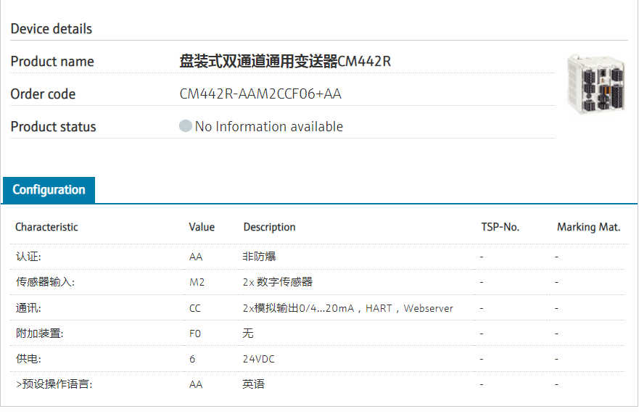Click the product name 盘装式双通道通用变送器CM442R
The width and height of the screenshot is (639, 414).
coord(285,62)
